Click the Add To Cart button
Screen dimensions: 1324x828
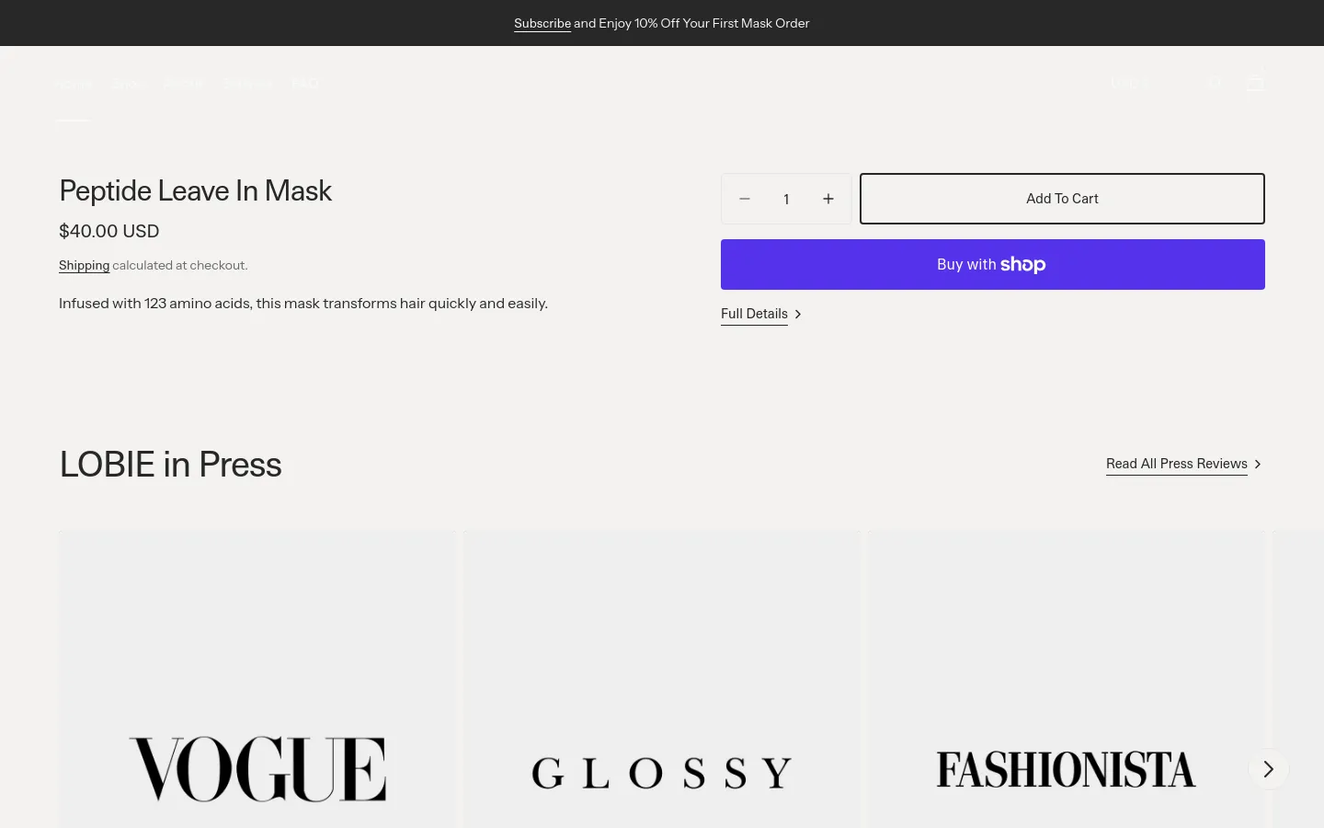pyautogui.click(x=1062, y=199)
